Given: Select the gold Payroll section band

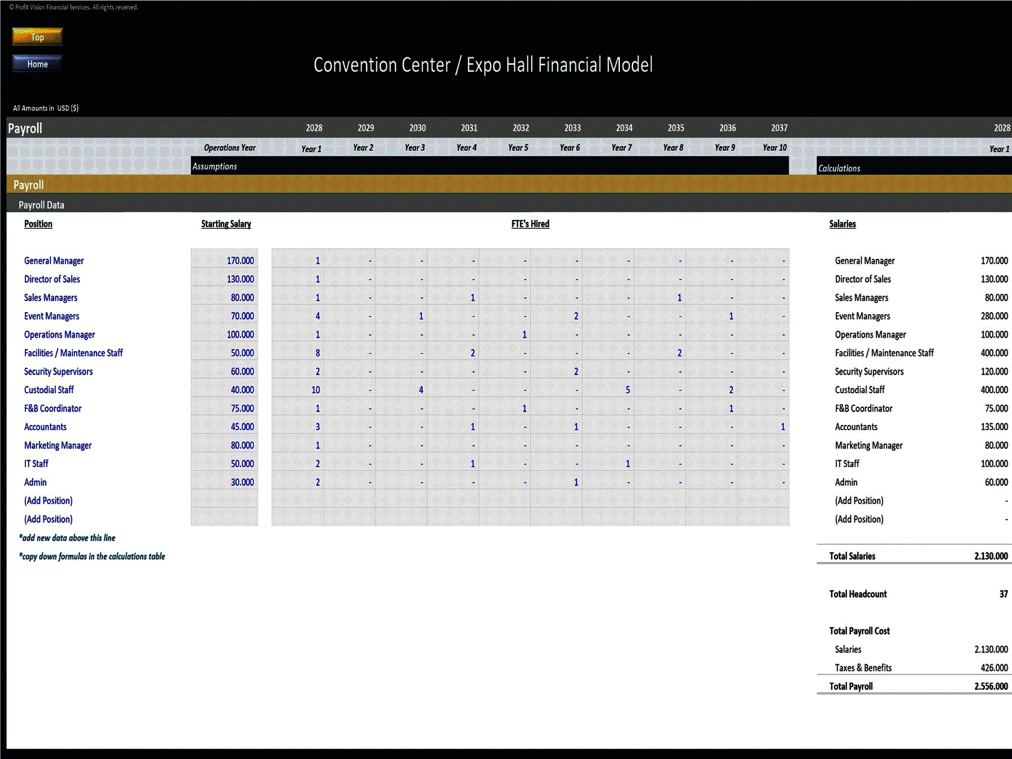Looking at the screenshot, I should point(509,184).
